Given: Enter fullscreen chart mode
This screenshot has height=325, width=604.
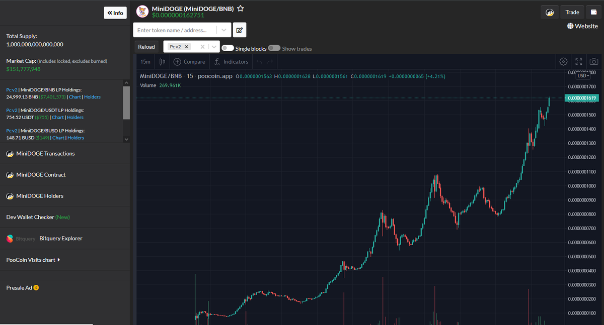Looking at the screenshot, I should pos(578,61).
